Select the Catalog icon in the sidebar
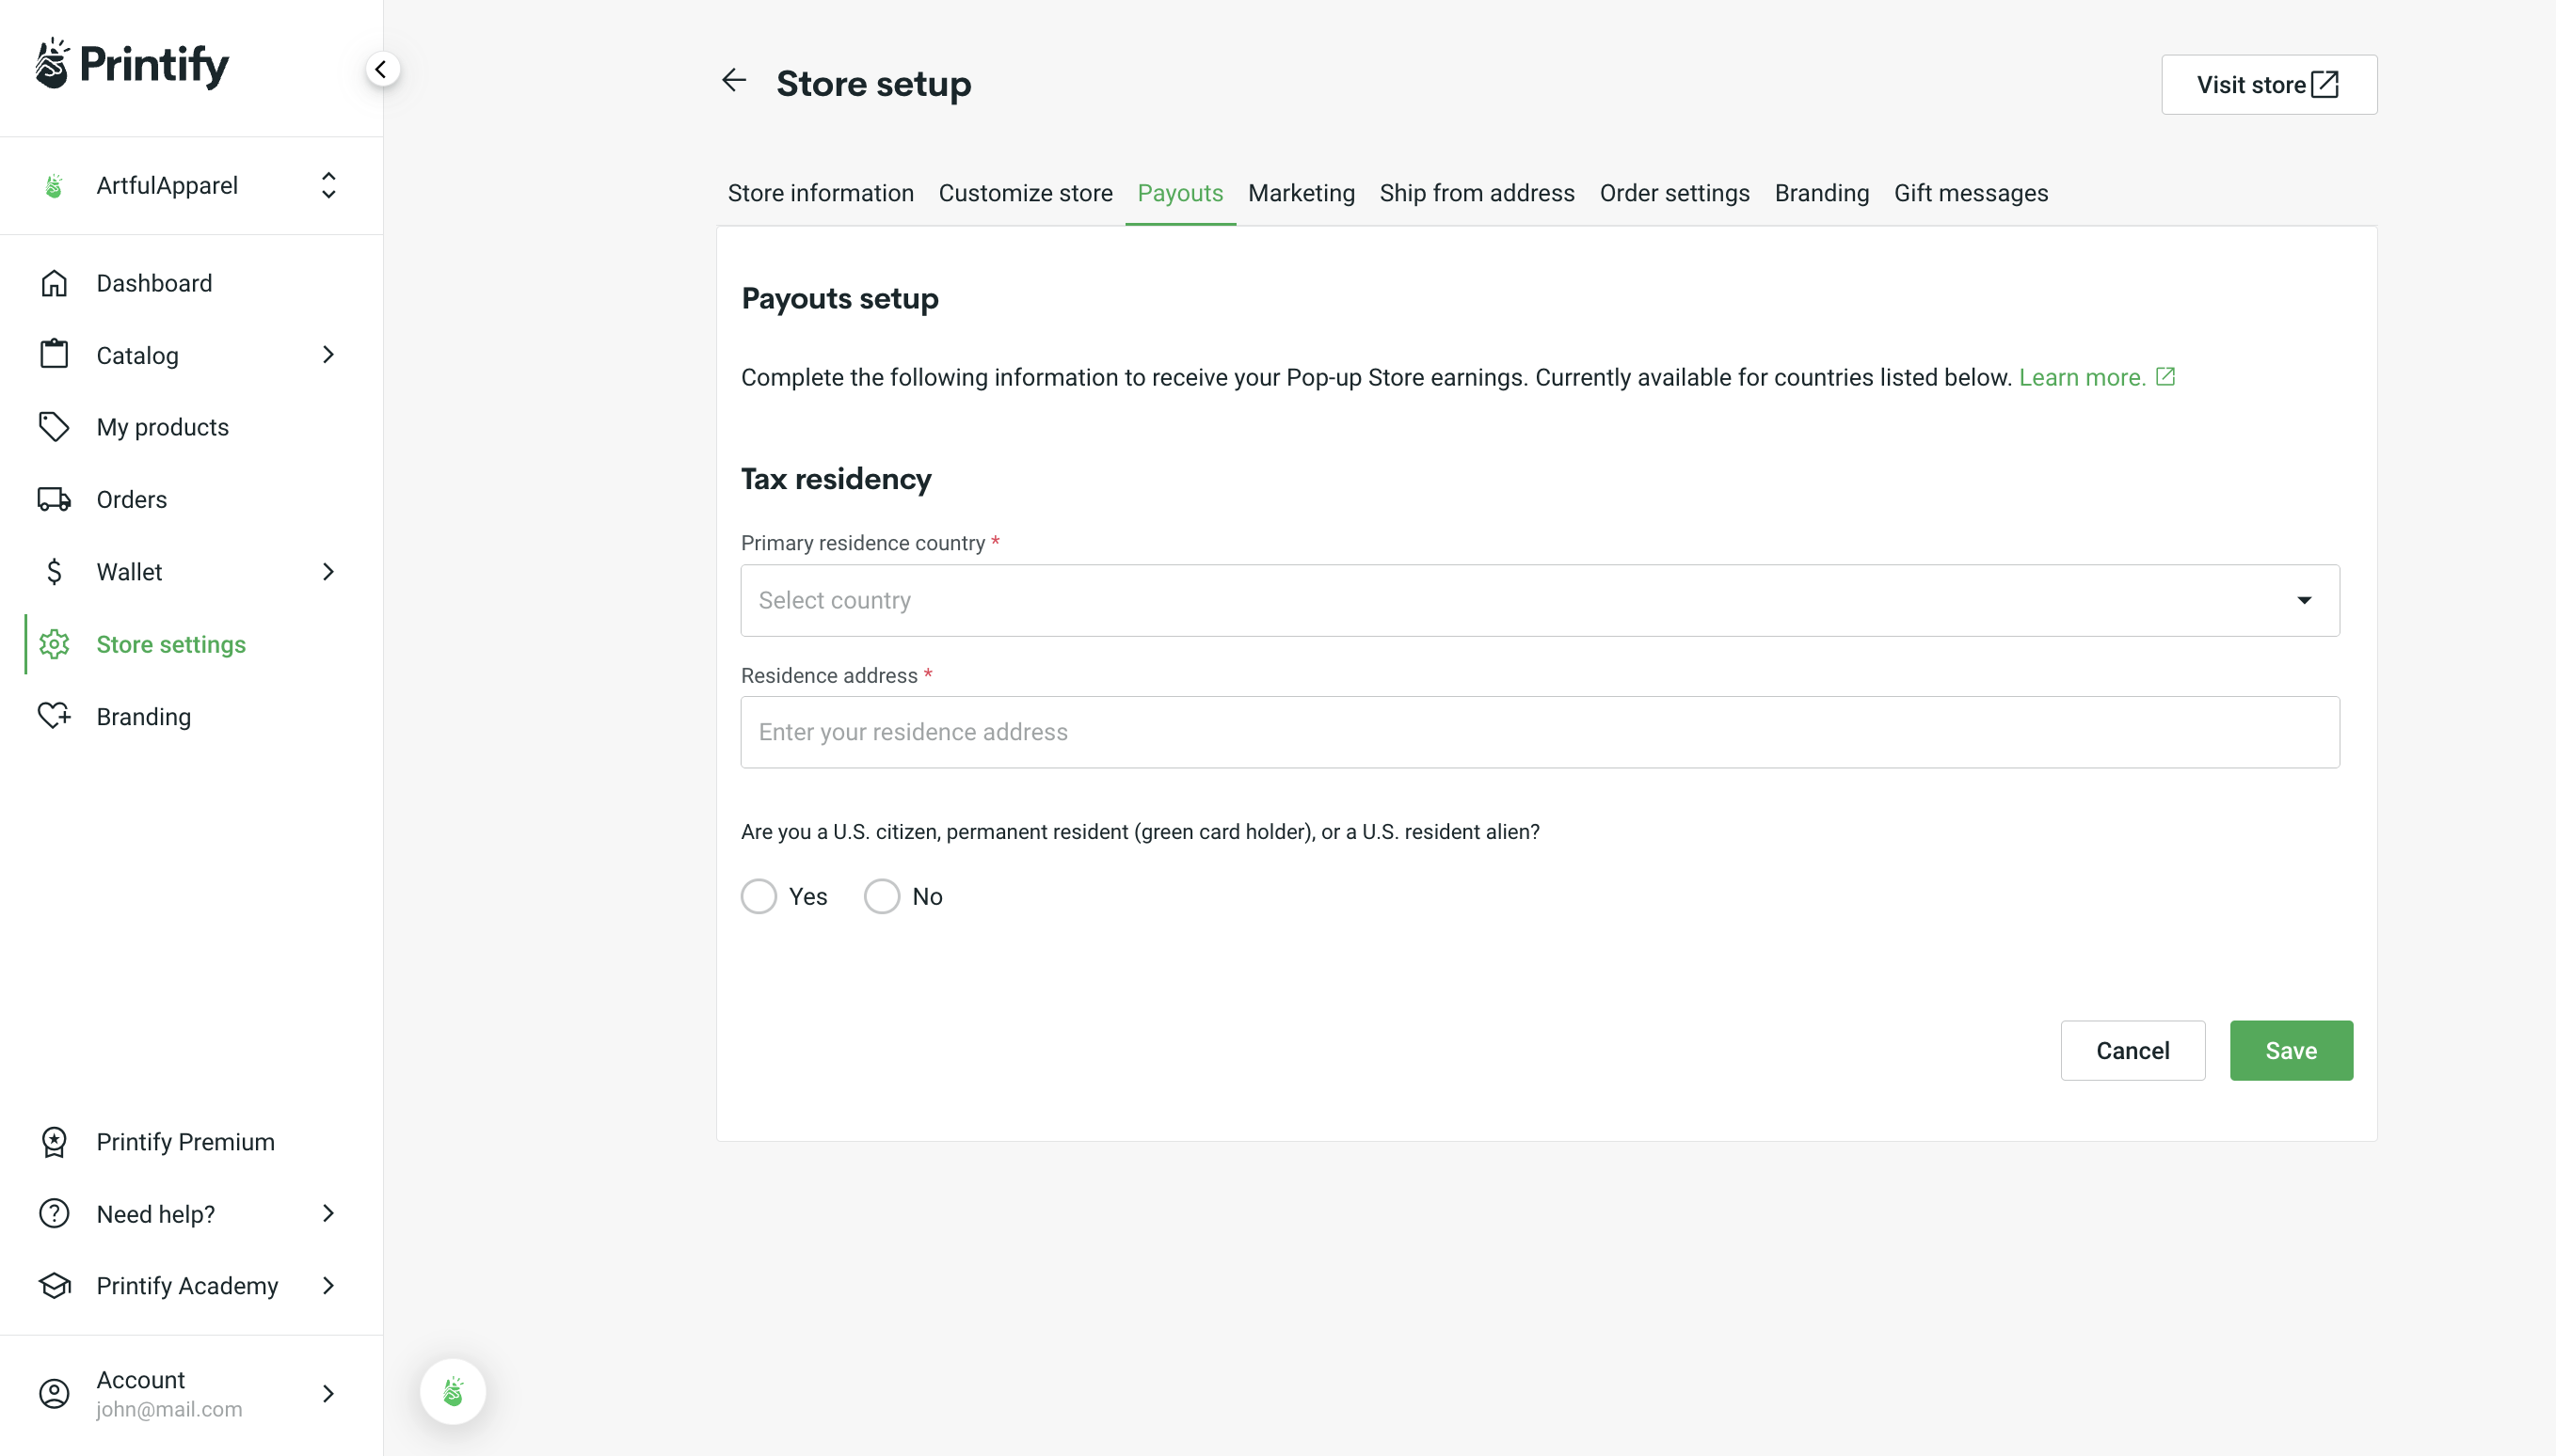The image size is (2556, 1456). click(54, 355)
